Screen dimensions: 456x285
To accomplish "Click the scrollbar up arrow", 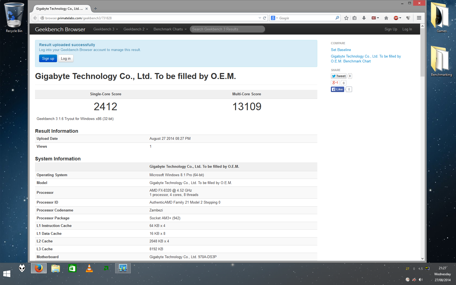I will (x=422, y=26).
